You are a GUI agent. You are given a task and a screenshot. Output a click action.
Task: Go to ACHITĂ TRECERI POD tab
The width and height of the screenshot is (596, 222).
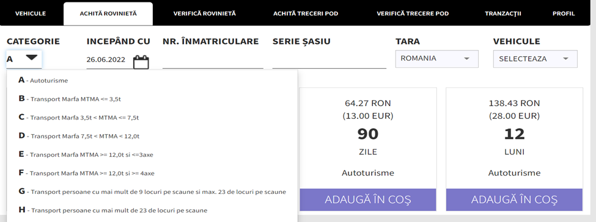pos(306,13)
